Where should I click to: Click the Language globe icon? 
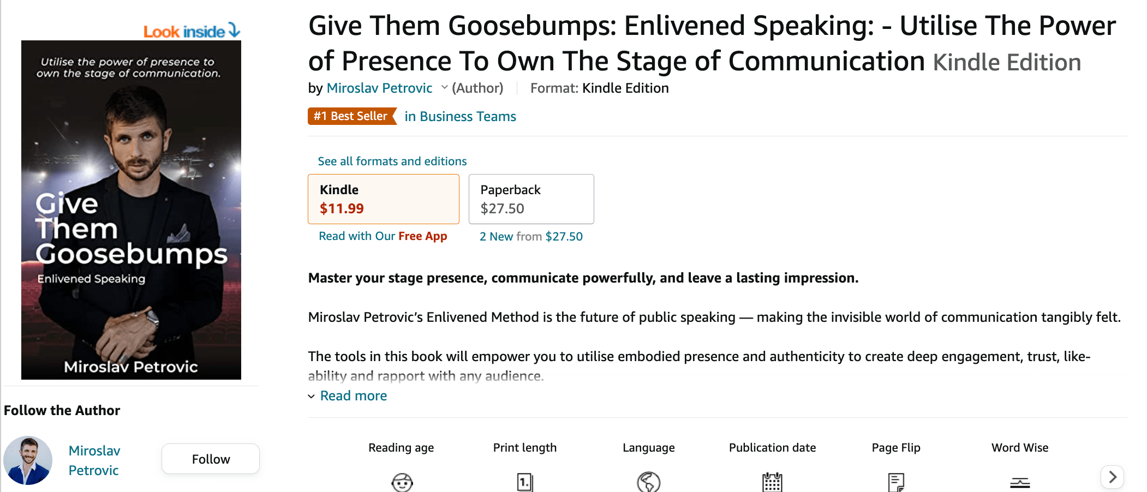point(649,482)
